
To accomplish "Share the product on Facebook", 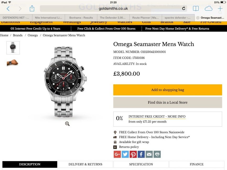I will pyautogui.click(x=141, y=154).
